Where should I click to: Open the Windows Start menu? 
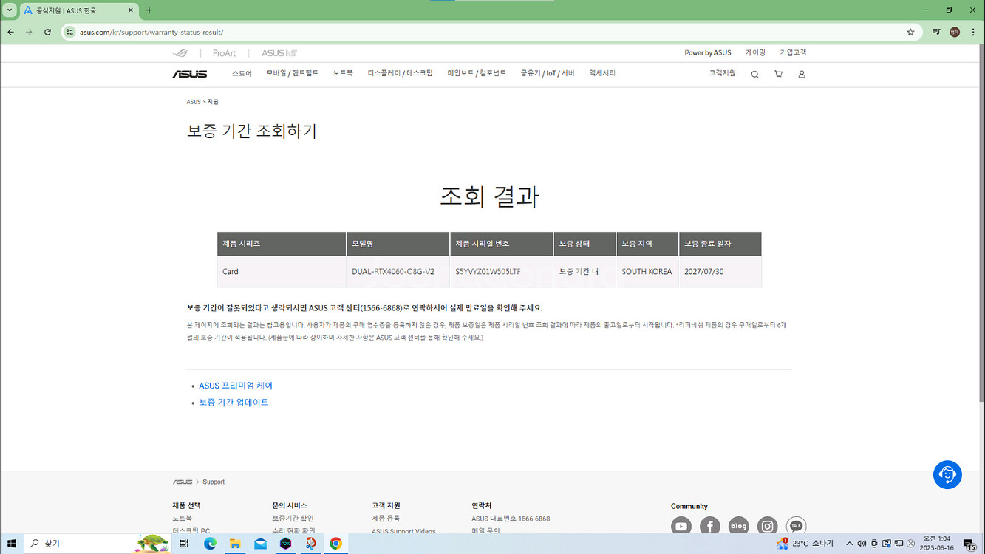tap(12, 544)
